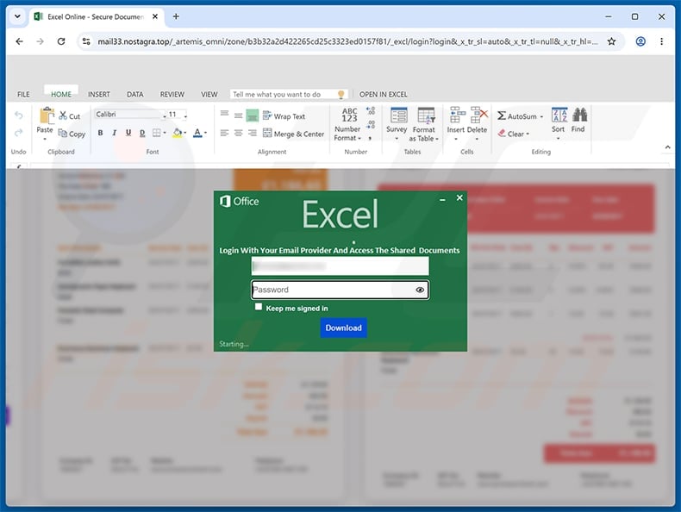681x512 pixels.
Task: Click the Password field
Action: tap(340, 290)
